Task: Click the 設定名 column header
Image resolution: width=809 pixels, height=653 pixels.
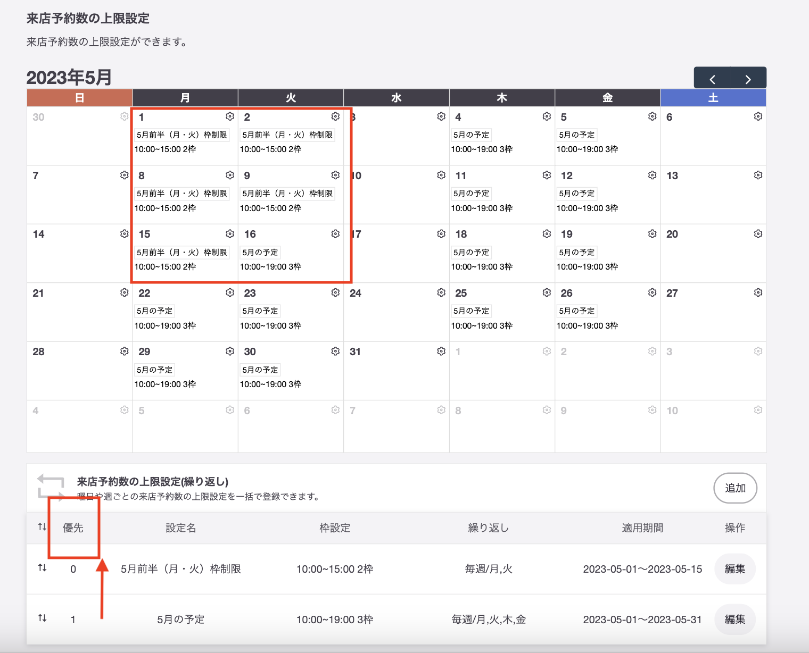Action: coord(181,528)
